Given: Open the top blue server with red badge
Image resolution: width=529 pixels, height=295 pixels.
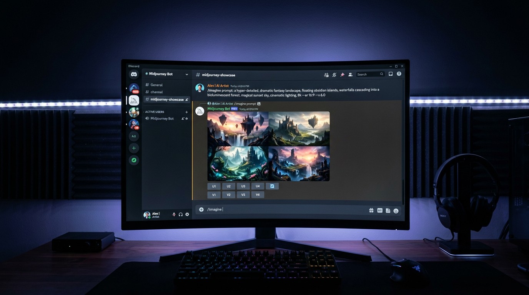Looking at the screenshot, I should [134, 88].
